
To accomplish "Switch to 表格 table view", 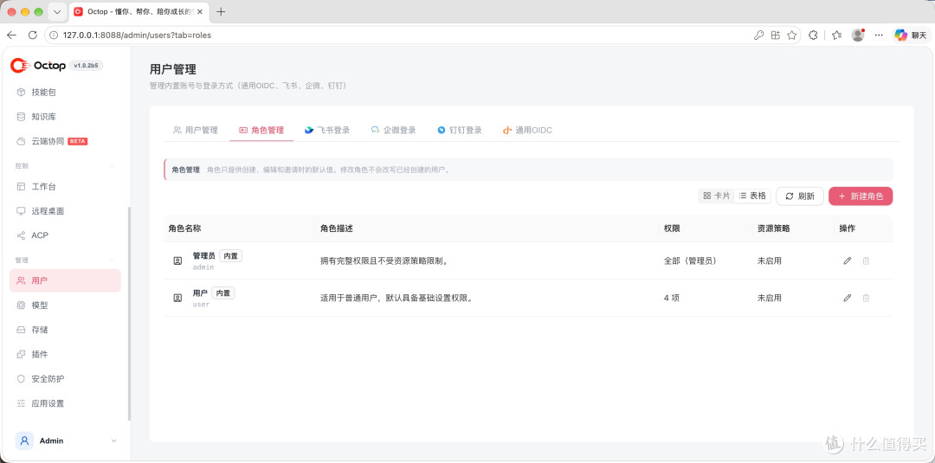I will click(752, 196).
